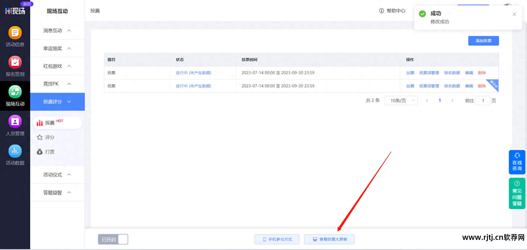This screenshot has width=527, height=250.
Task: Click 加票 in the first vote row
Action: (x=410, y=73)
